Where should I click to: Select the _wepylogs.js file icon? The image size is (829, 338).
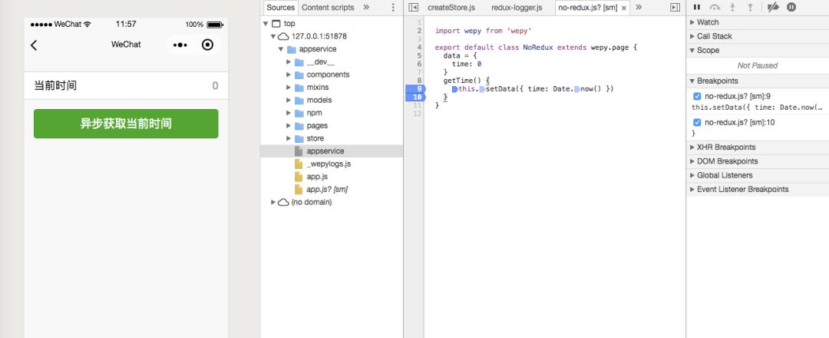pyautogui.click(x=298, y=164)
